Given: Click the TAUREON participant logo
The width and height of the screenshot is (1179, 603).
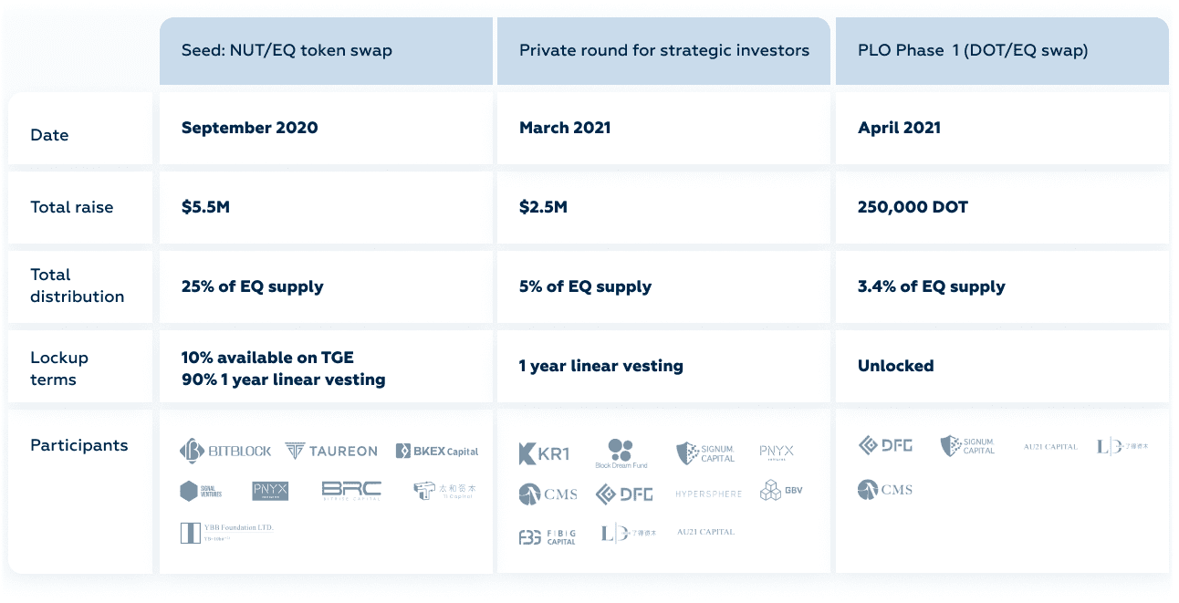Looking at the screenshot, I should click(x=331, y=451).
